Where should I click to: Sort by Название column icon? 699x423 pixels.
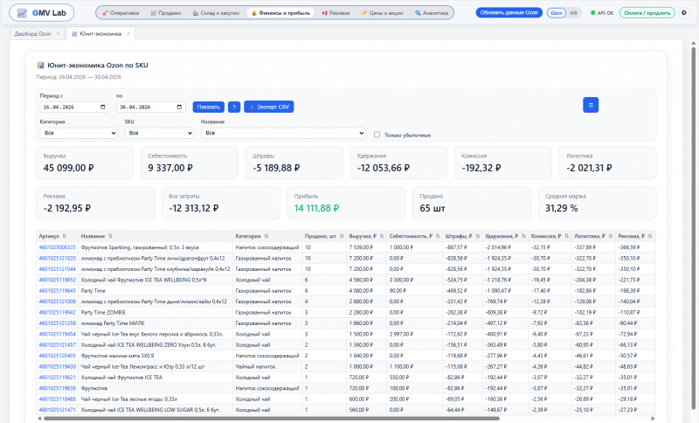coord(111,236)
